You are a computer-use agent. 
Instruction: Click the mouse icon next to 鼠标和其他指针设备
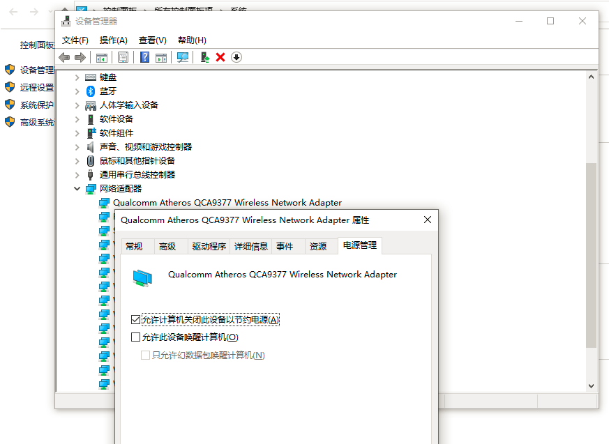tap(91, 161)
